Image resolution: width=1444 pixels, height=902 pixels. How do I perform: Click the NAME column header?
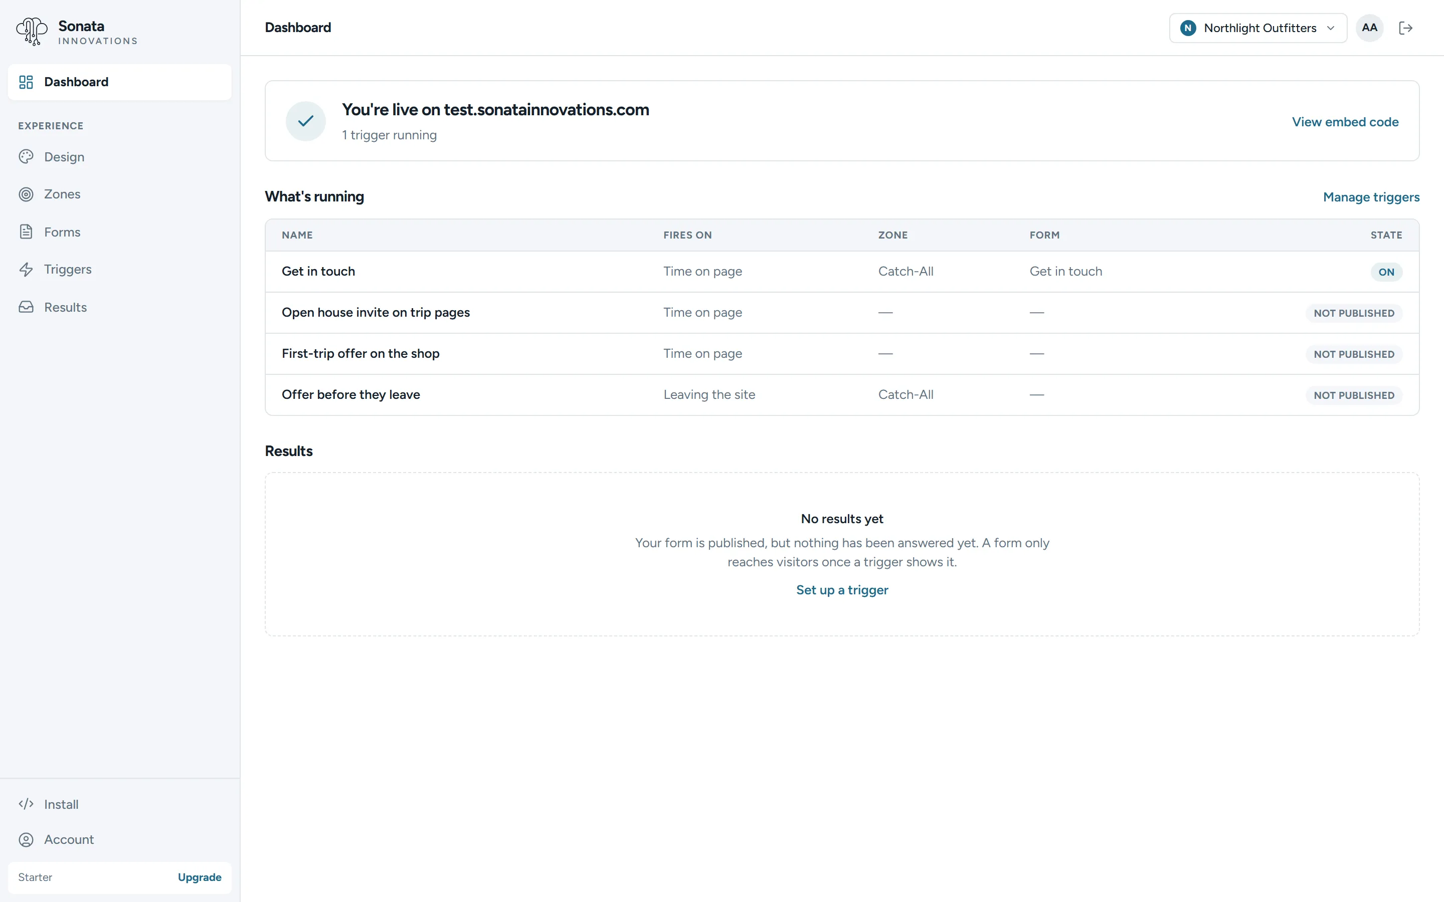297,235
